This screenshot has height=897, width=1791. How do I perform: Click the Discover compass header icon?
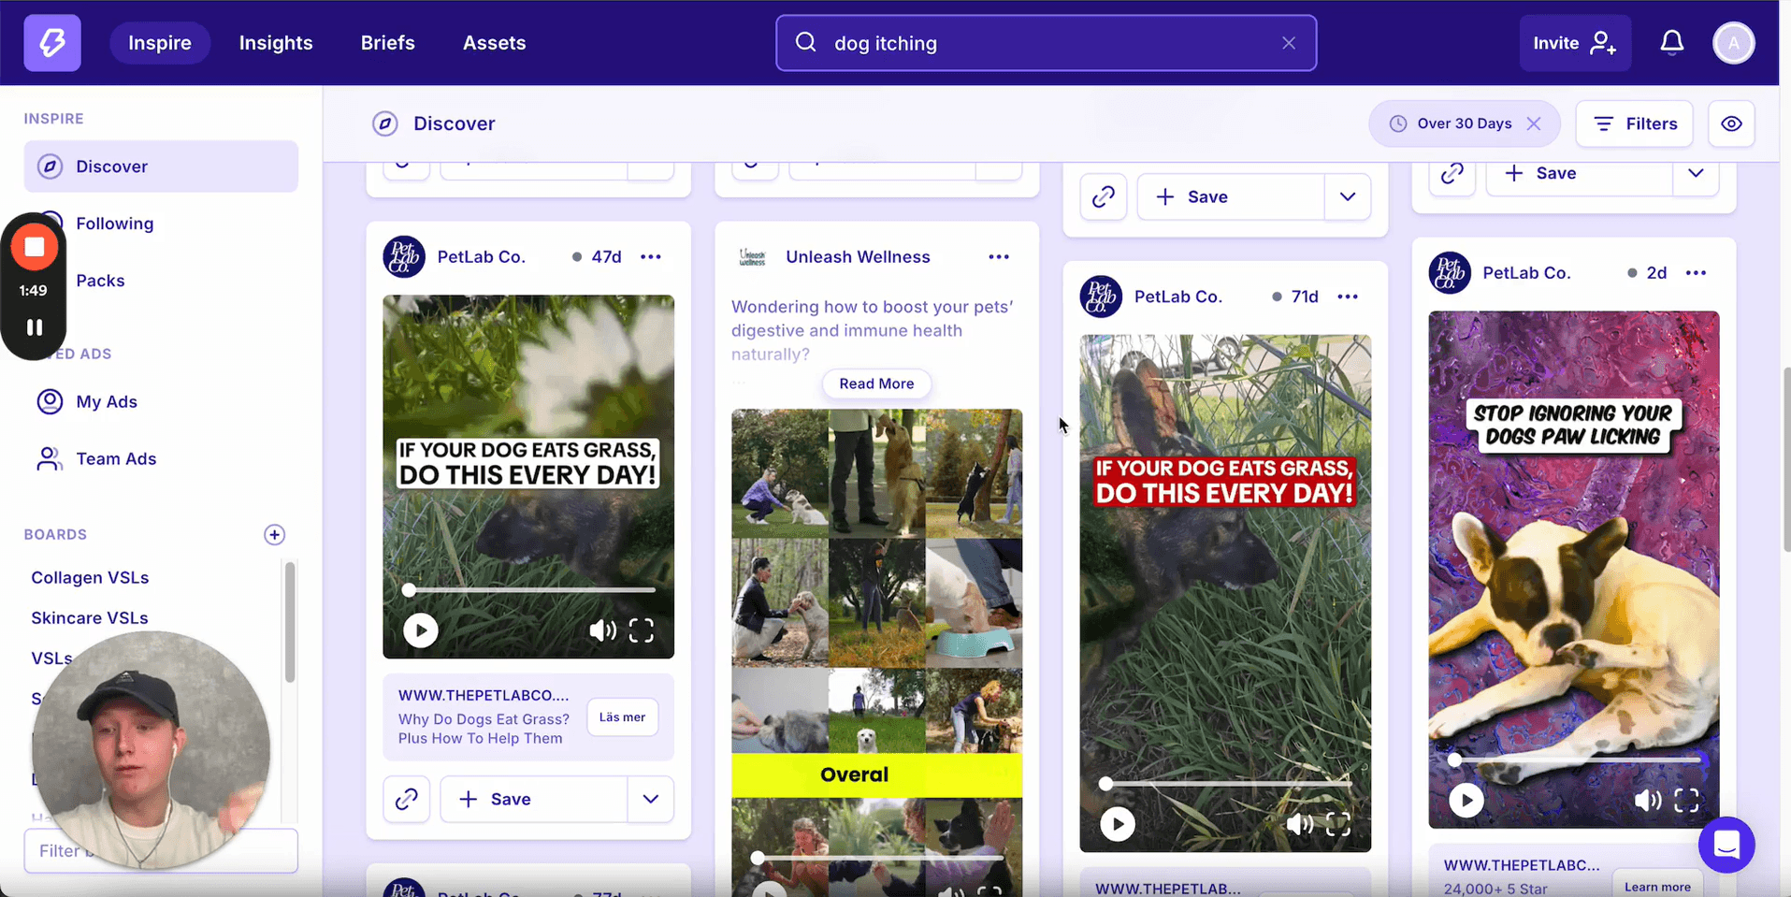click(x=385, y=123)
